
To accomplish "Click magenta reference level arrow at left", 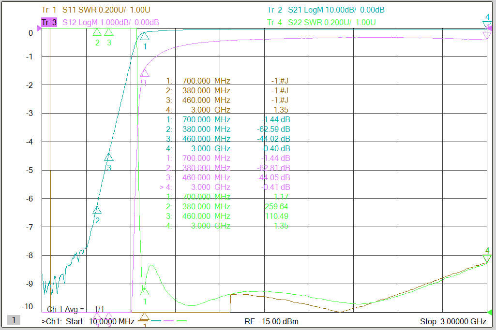I will point(39,29).
